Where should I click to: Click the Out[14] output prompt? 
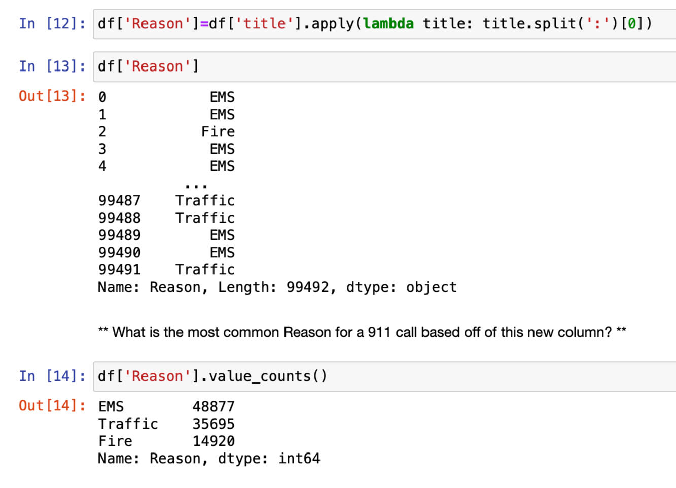52,406
